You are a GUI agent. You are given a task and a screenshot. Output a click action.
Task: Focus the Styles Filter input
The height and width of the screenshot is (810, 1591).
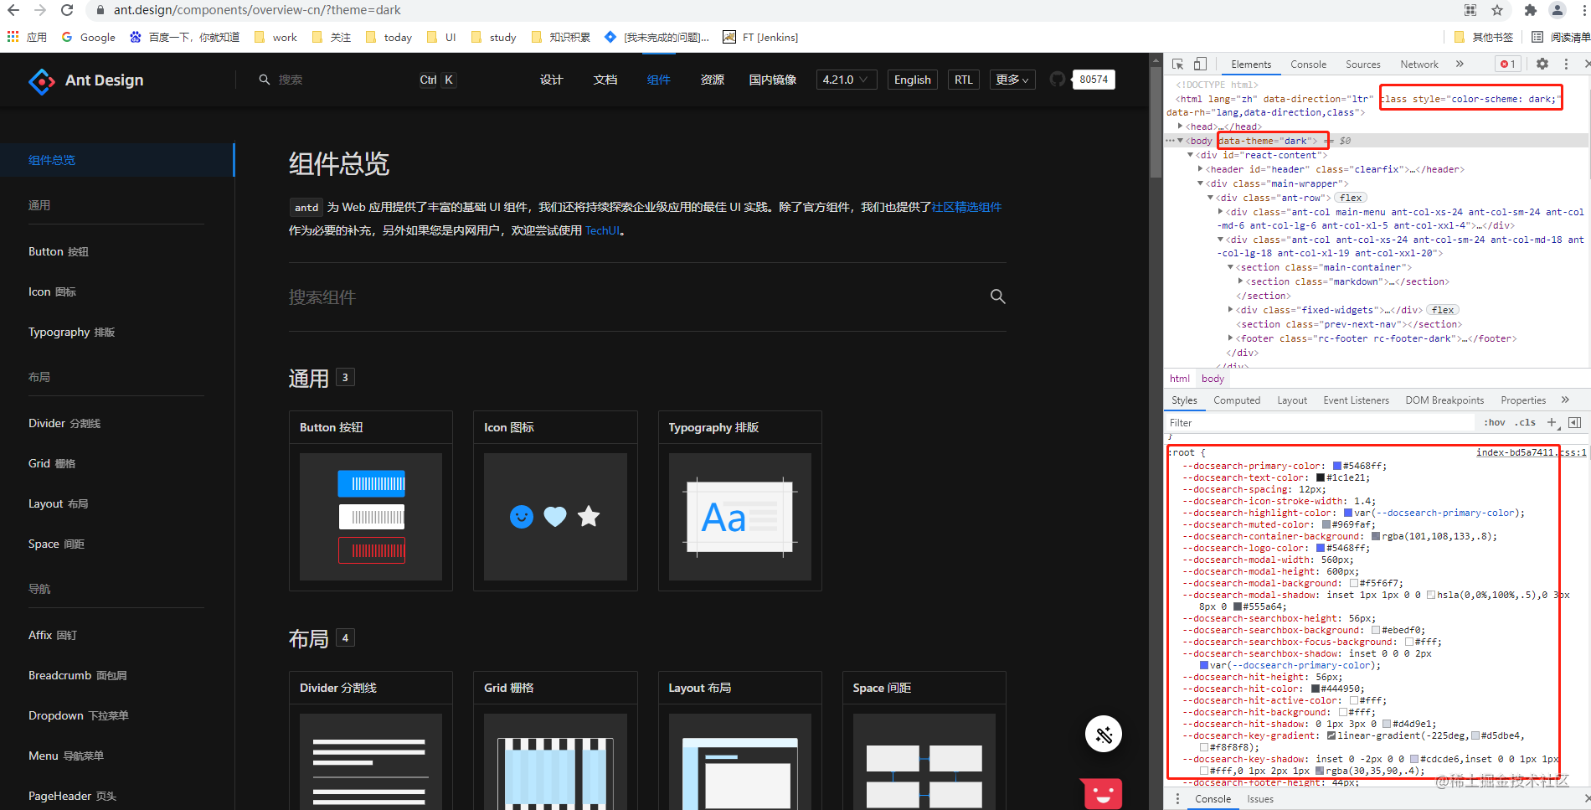click(x=1320, y=423)
